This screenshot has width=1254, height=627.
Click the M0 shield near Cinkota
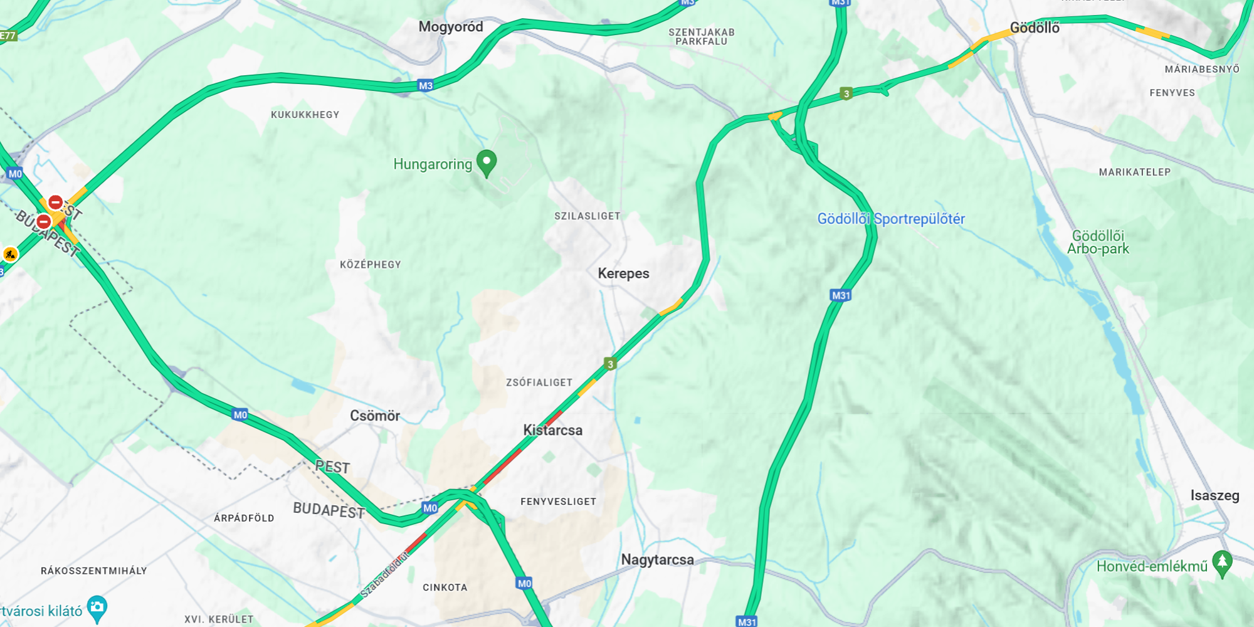[x=525, y=583]
